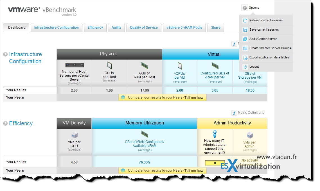320x191 pixels.
Task: Click the Export application data tables icon
Action: 245,58
